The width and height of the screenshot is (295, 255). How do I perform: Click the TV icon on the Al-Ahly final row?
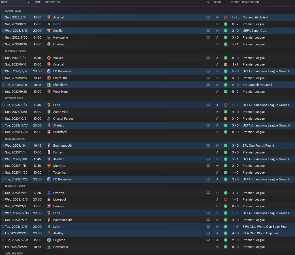(208, 233)
